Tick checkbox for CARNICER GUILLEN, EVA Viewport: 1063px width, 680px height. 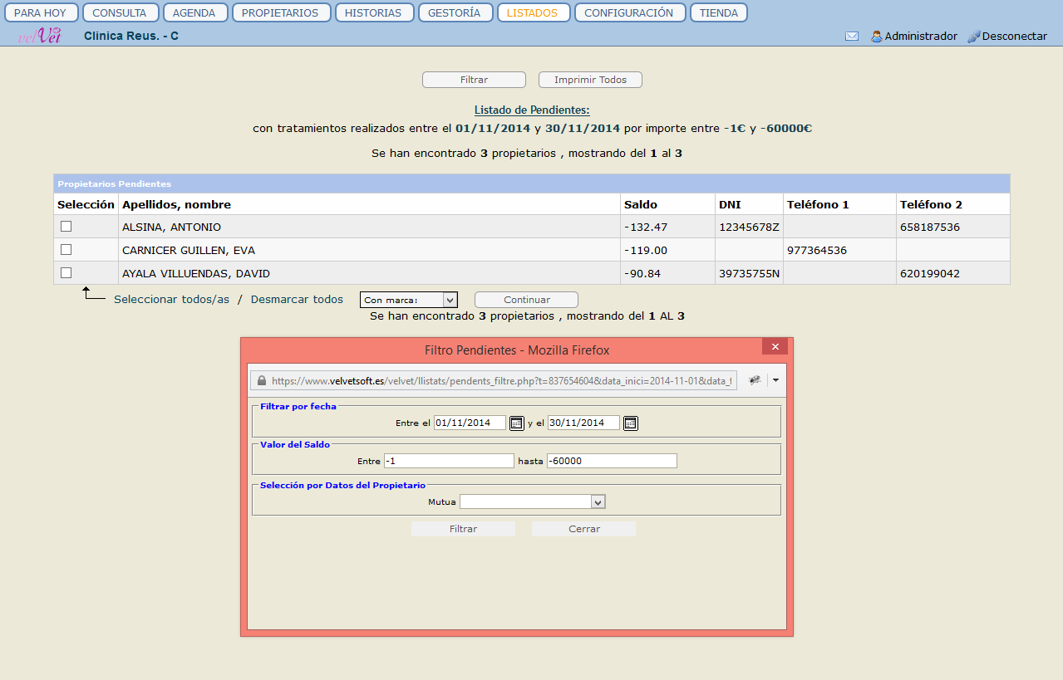pyautogui.click(x=66, y=249)
